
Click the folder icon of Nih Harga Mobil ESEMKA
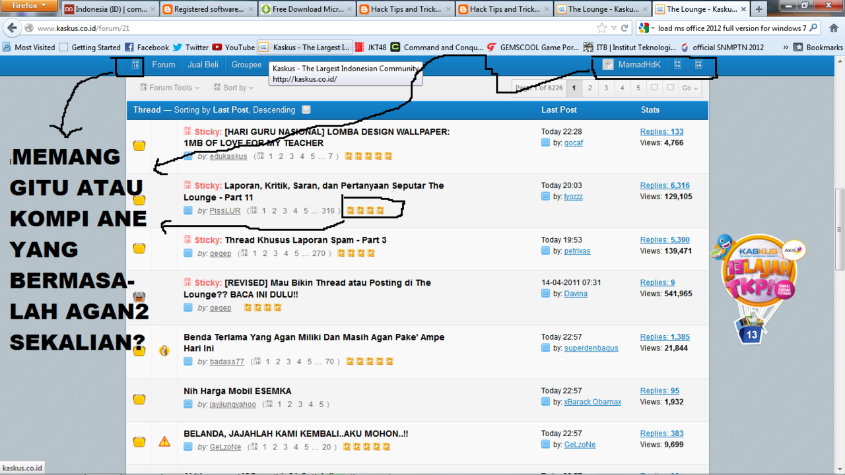click(139, 399)
